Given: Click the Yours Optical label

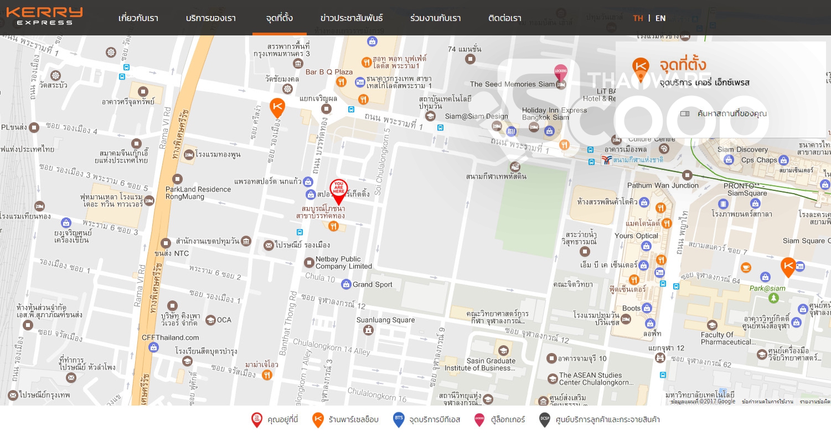Looking at the screenshot, I should 636,236.
